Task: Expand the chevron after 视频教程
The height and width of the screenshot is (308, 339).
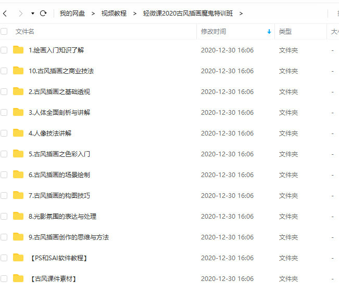Action: click(135, 14)
